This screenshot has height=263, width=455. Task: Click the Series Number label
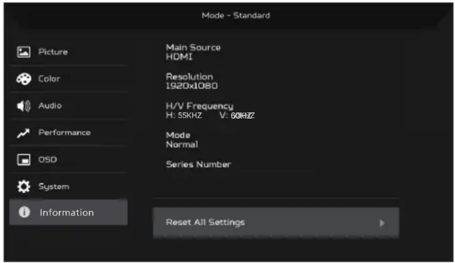[x=198, y=164]
